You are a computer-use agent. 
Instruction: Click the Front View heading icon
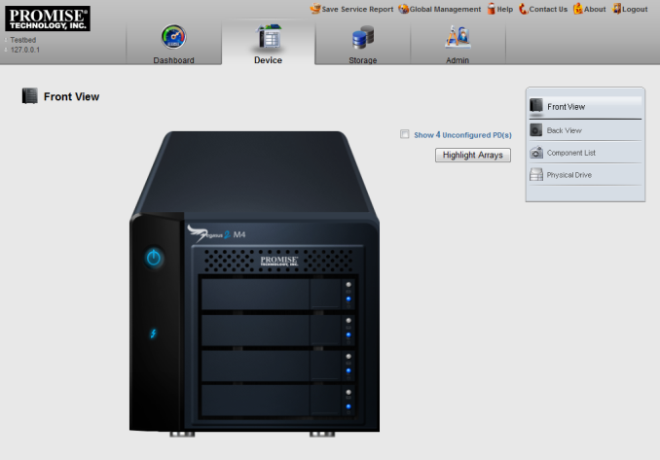click(30, 96)
